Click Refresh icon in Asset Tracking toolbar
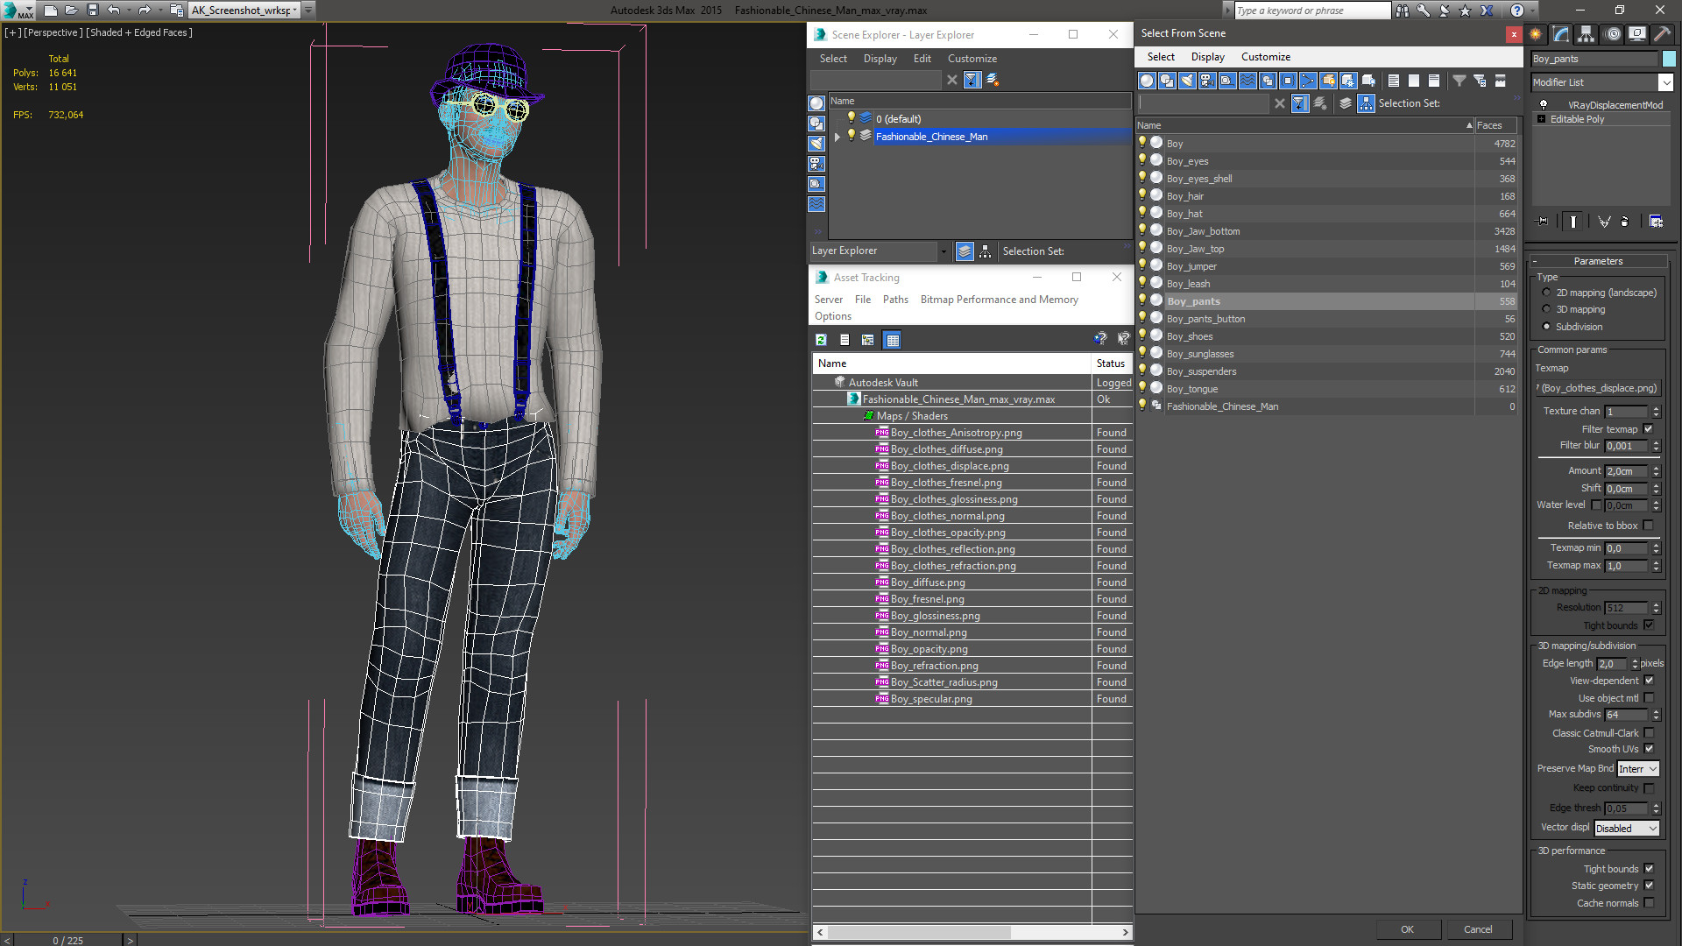Viewport: 1682px width, 946px height. [821, 340]
